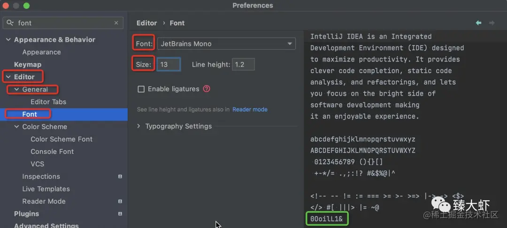Image resolution: width=507 pixels, height=228 pixels.
Task: Collapse the General tree node
Action: (x=16, y=90)
